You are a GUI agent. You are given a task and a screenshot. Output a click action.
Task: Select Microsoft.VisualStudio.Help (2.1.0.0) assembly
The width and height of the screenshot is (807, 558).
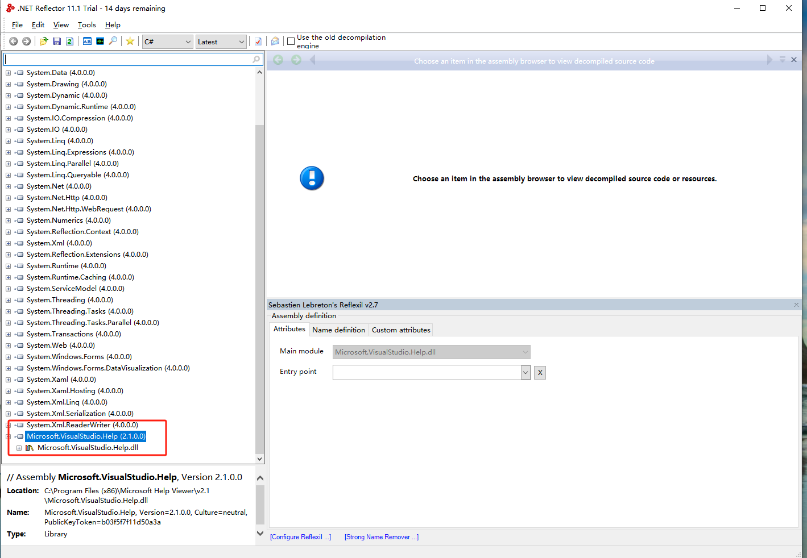[x=86, y=436]
